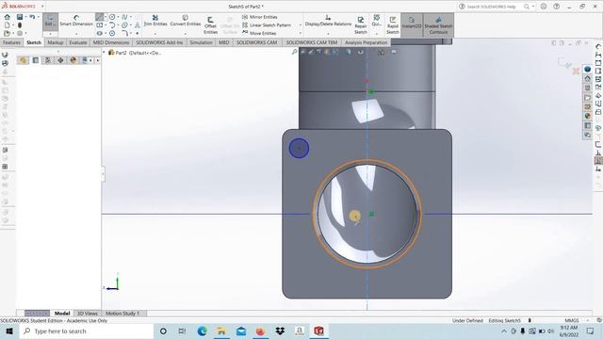Open Microsoft Edge from the taskbar

tap(202, 331)
